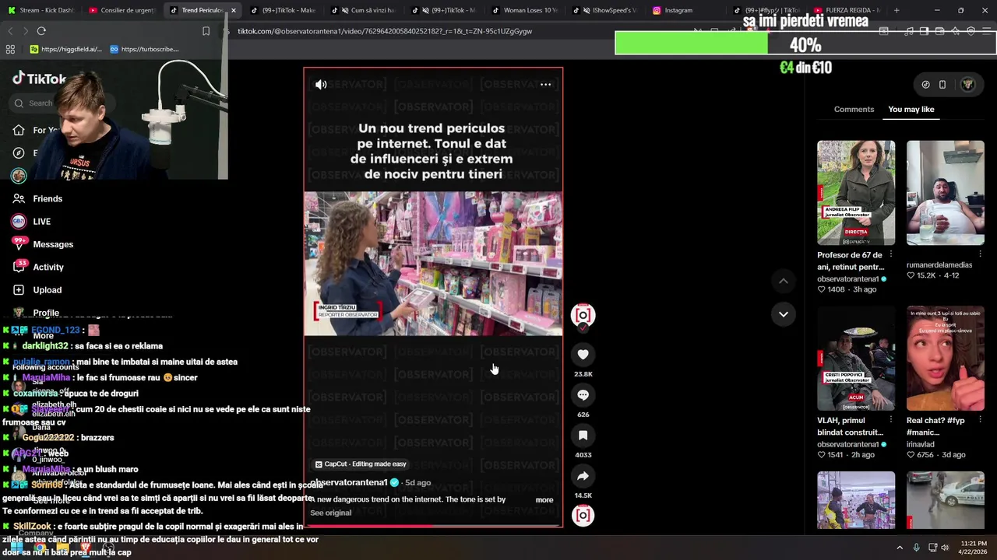Image resolution: width=997 pixels, height=560 pixels.
Task: Click the TikTok logo
Action: pos(39,79)
